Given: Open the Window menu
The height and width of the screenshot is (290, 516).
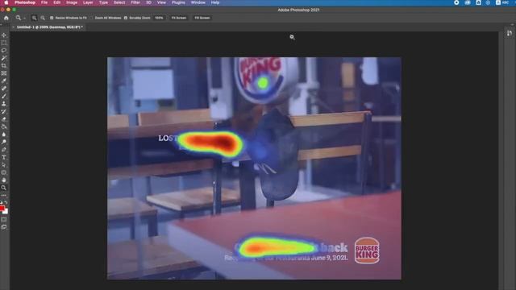Looking at the screenshot, I should [x=198, y=2].
